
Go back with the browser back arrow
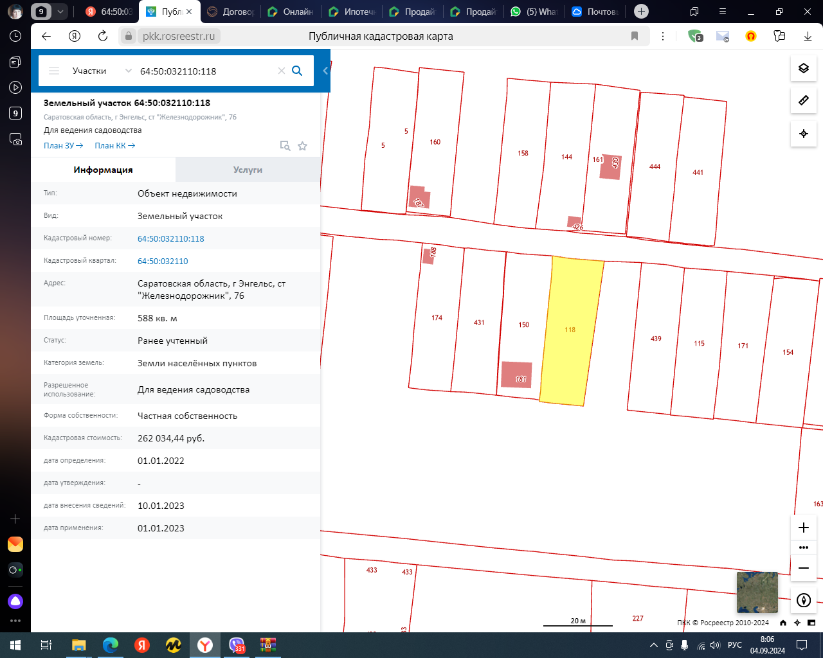pyautogui.click(x=46, y=36)
